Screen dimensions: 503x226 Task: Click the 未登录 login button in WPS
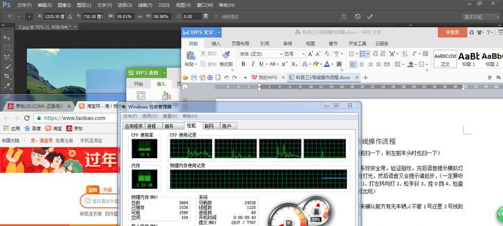click(x=452, y=32)
